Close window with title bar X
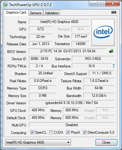Viewport: 122px width, 150px height. [x=113, y=4]
